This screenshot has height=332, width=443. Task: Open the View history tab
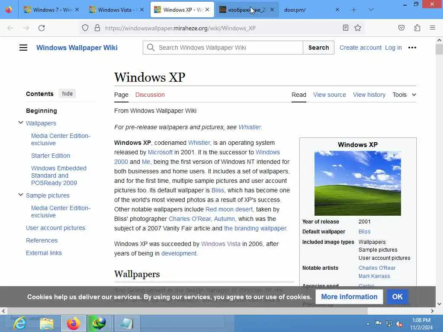coord(369,95)
